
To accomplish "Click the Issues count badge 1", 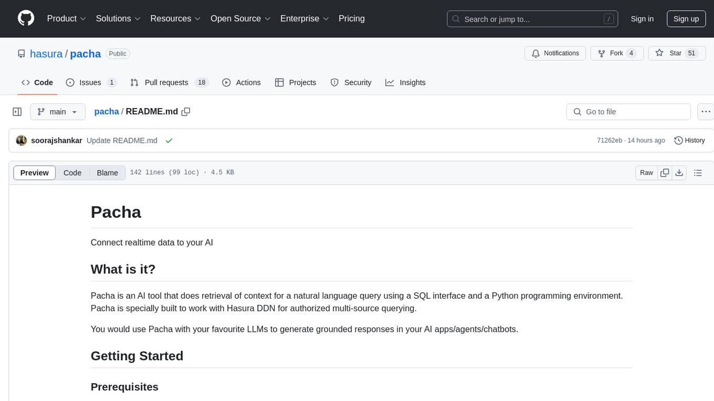I will (x=111, y=82).
